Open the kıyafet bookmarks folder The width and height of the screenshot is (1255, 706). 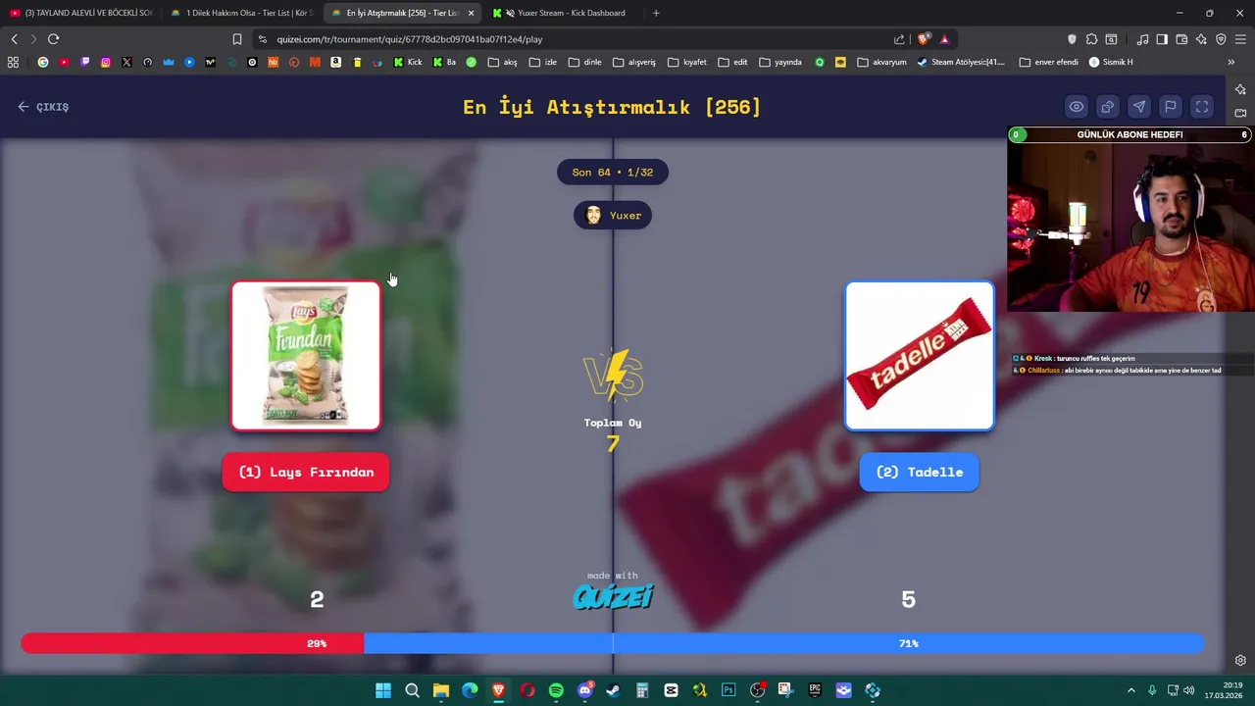click(x=687, y=62)
